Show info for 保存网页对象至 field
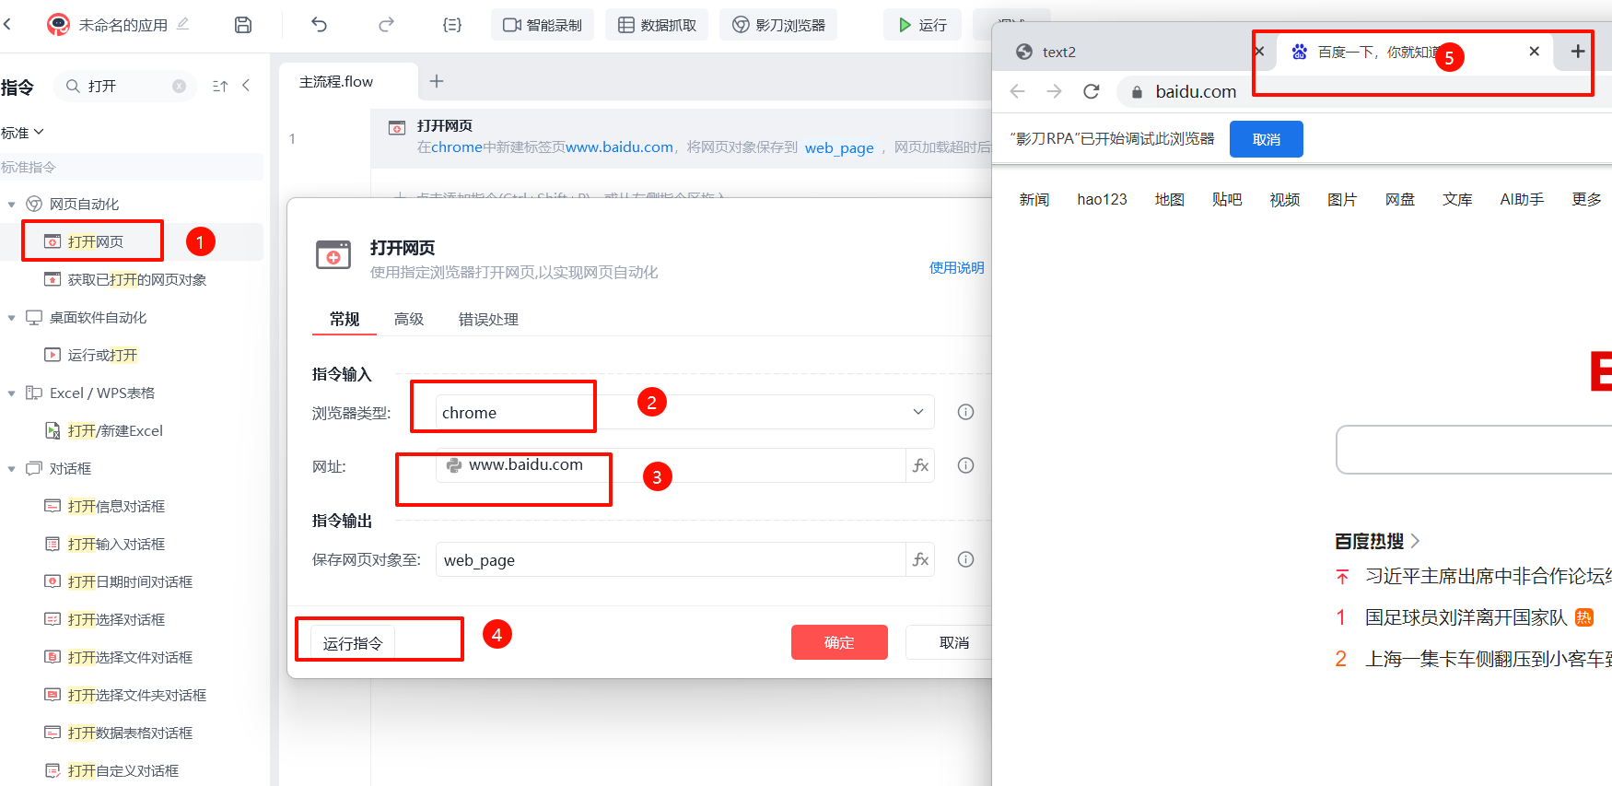 pos(965,559)
